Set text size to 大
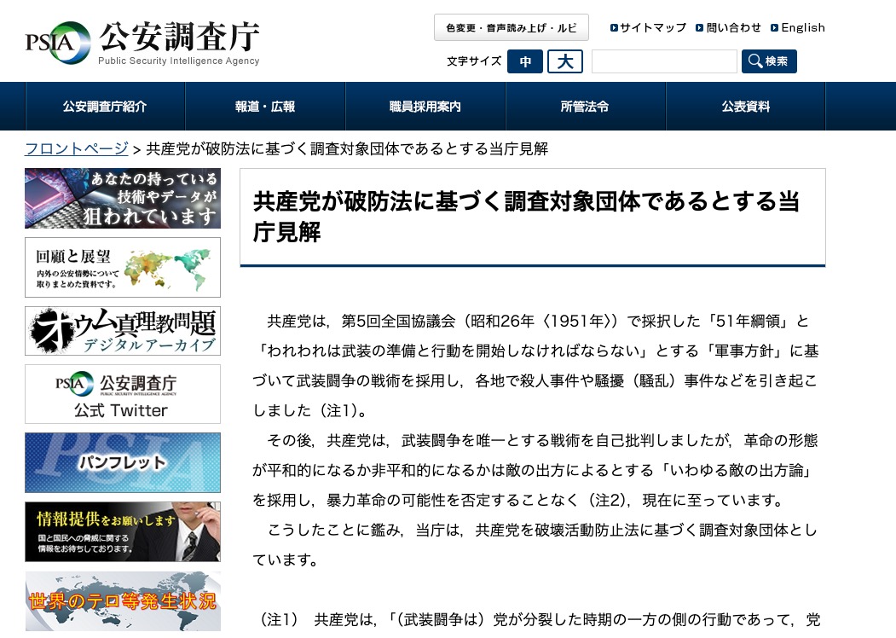 pos(565,61)
